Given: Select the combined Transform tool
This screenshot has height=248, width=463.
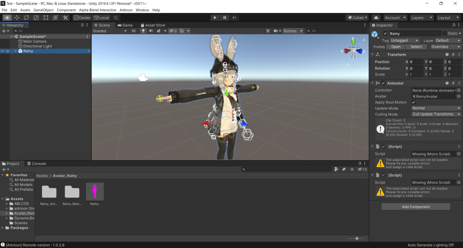Looking at the screenshot, I should pos(55,18).
